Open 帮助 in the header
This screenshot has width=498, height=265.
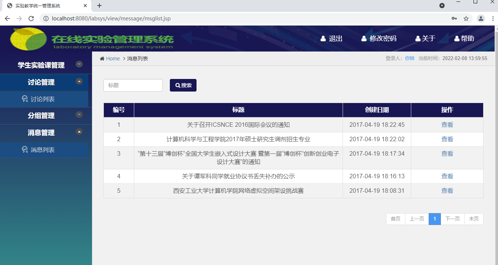(x=464, y=39)
